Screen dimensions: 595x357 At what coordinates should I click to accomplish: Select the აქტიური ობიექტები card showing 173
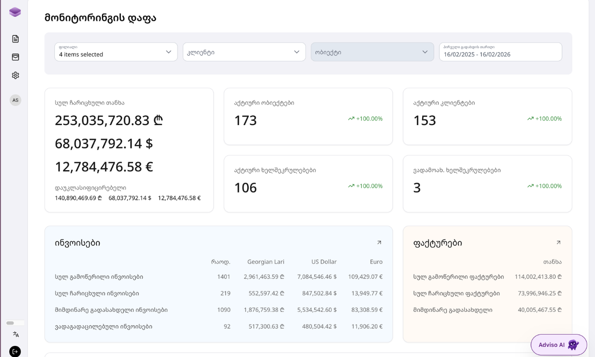click(x=308, y=116)
